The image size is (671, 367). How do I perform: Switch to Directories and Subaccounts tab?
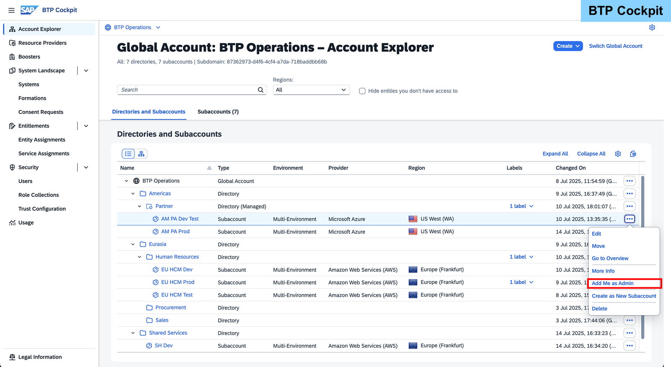coord(148,111)
